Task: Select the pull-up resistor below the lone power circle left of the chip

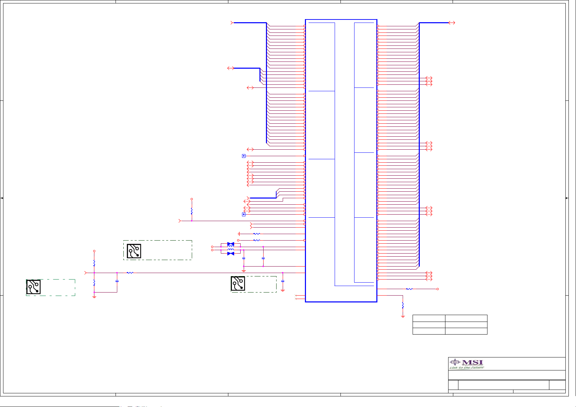Action: pyautogui.click(x=192, y=211)
